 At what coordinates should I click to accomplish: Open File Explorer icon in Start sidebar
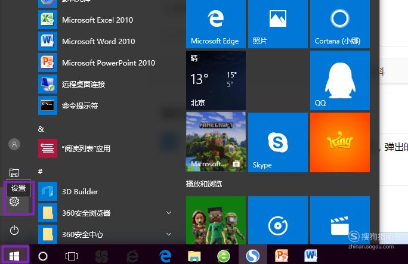14,173
